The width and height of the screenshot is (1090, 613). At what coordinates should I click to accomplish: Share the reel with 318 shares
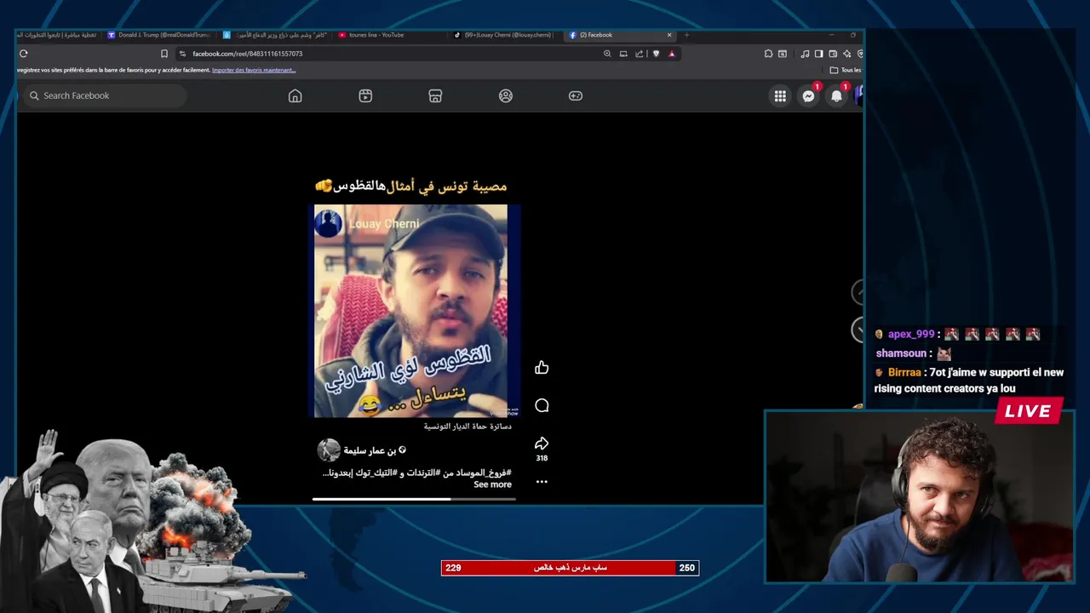542,444
